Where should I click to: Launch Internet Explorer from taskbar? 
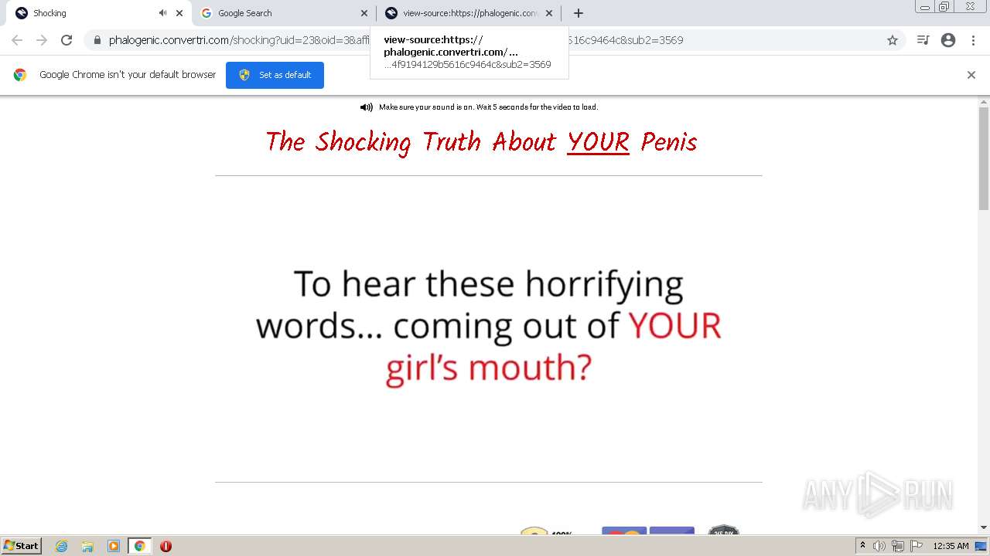62,546
